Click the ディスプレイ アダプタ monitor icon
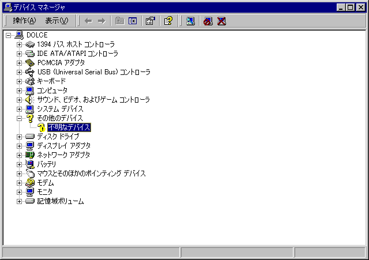The height and width of the screenshot is (260, 369). pyautogui.click(x=30, y=146)
